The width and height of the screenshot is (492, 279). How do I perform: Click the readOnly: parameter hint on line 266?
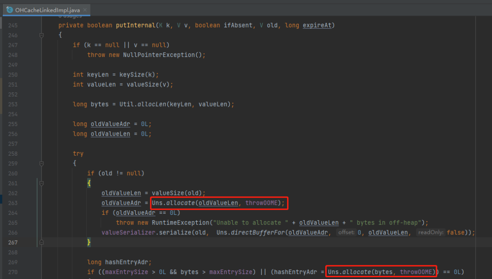[x=430, y=233]
